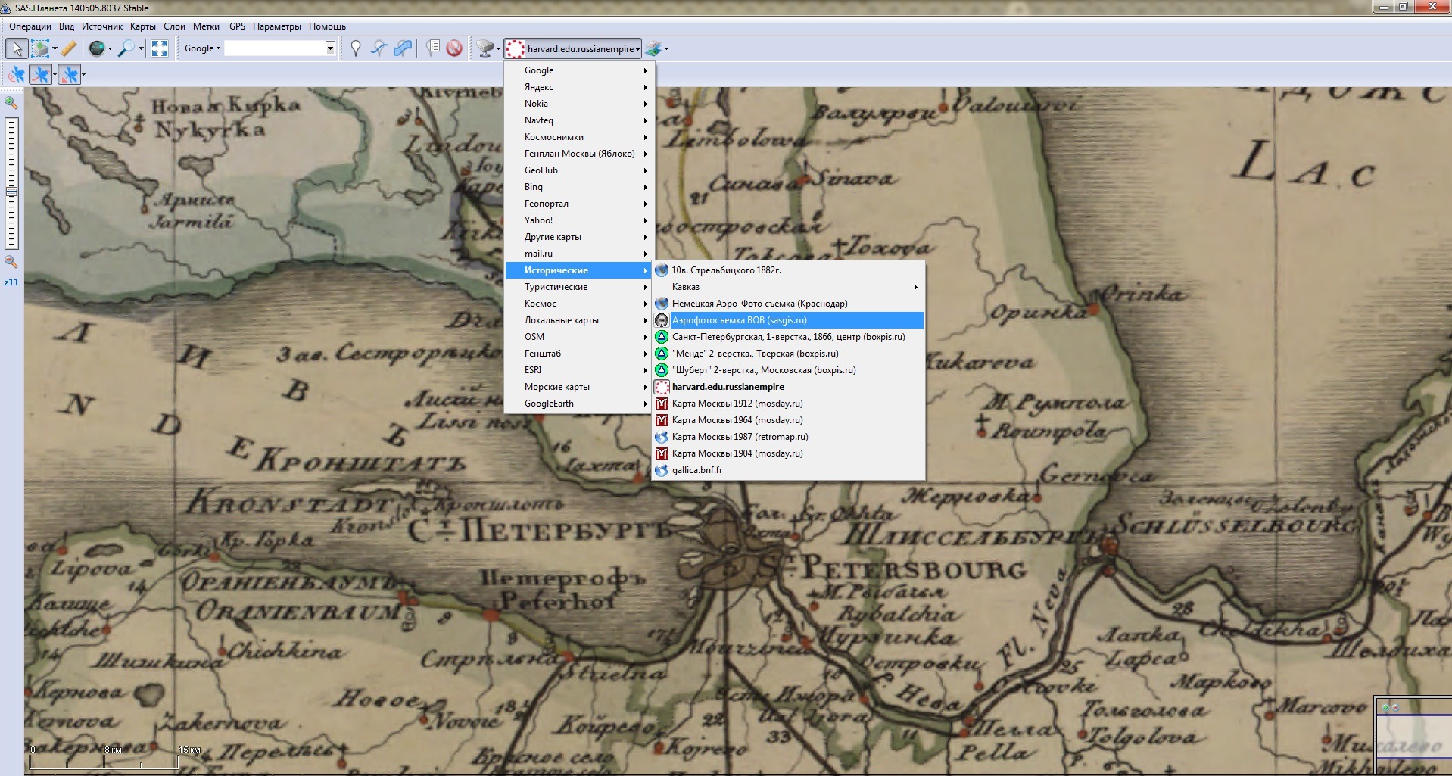
Task: Select Аэрофотосъемка ВОВ (sasgis.ru)
Action: click(788, 320)
